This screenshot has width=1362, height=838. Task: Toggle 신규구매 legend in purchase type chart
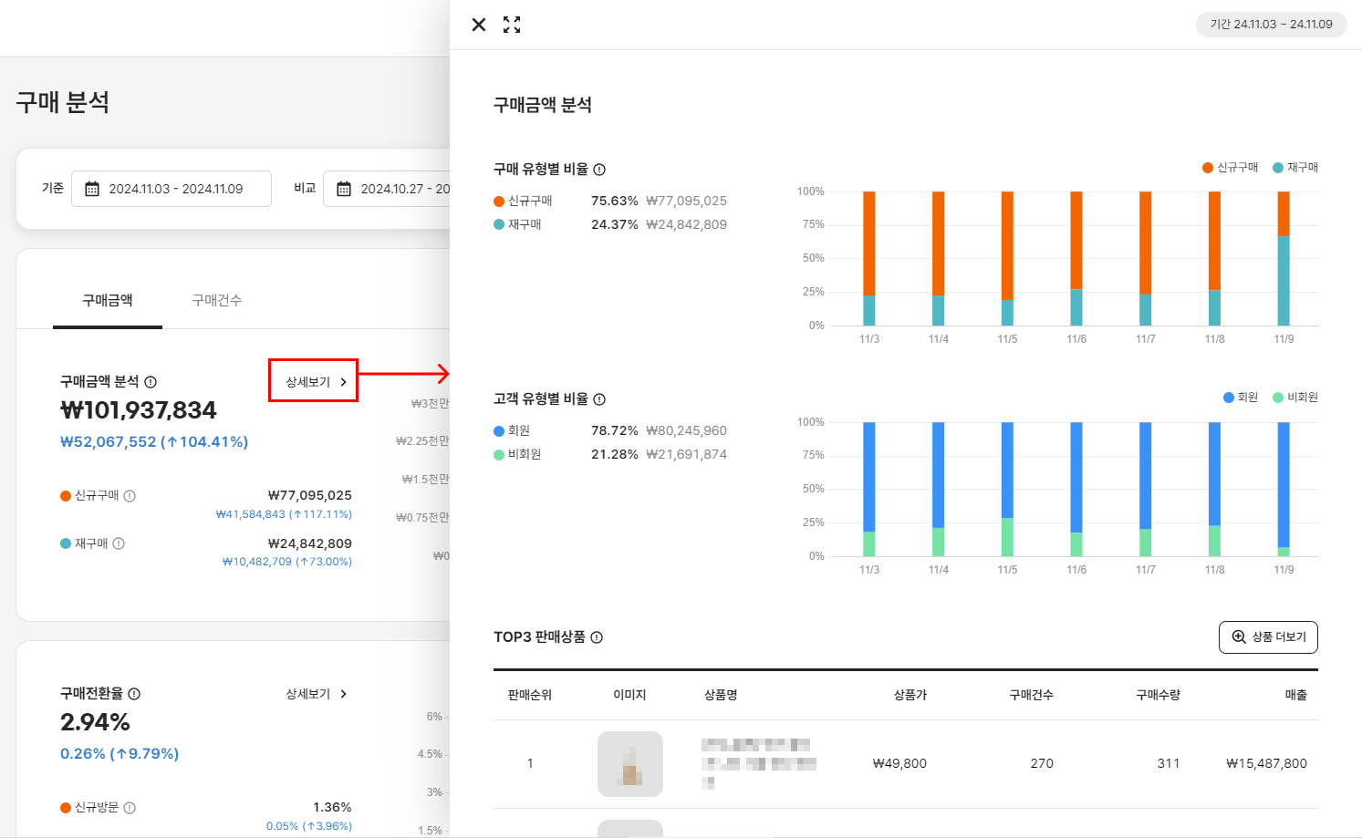[x=1230, y=168]
